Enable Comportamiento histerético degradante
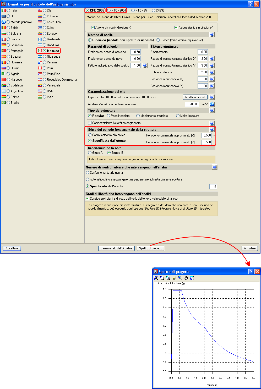This screenshot has width=261, height=389. click(x=90, y=123)
